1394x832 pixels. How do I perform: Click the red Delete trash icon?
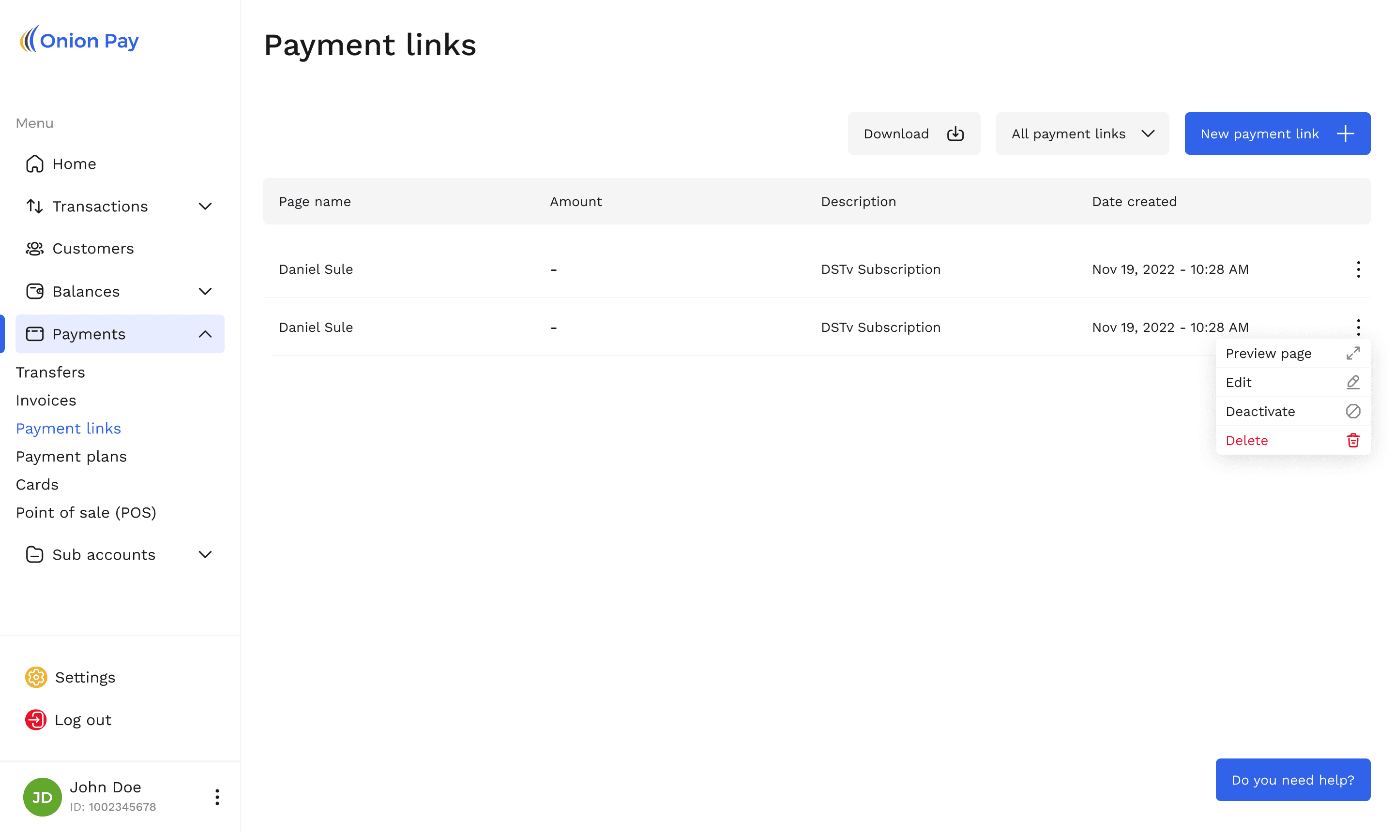pyautogui.click(x=1353, y=441)
